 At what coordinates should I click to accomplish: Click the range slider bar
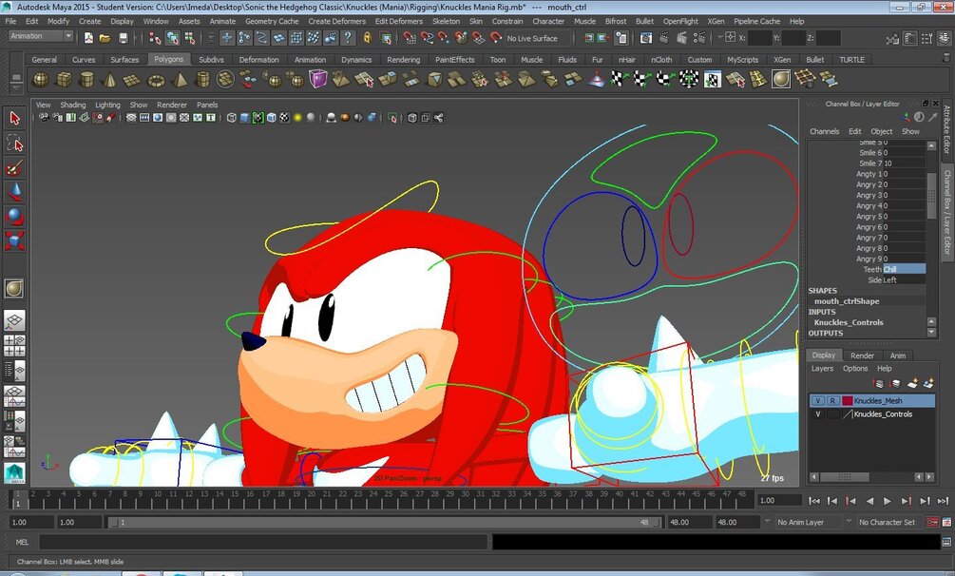point(384,523)
